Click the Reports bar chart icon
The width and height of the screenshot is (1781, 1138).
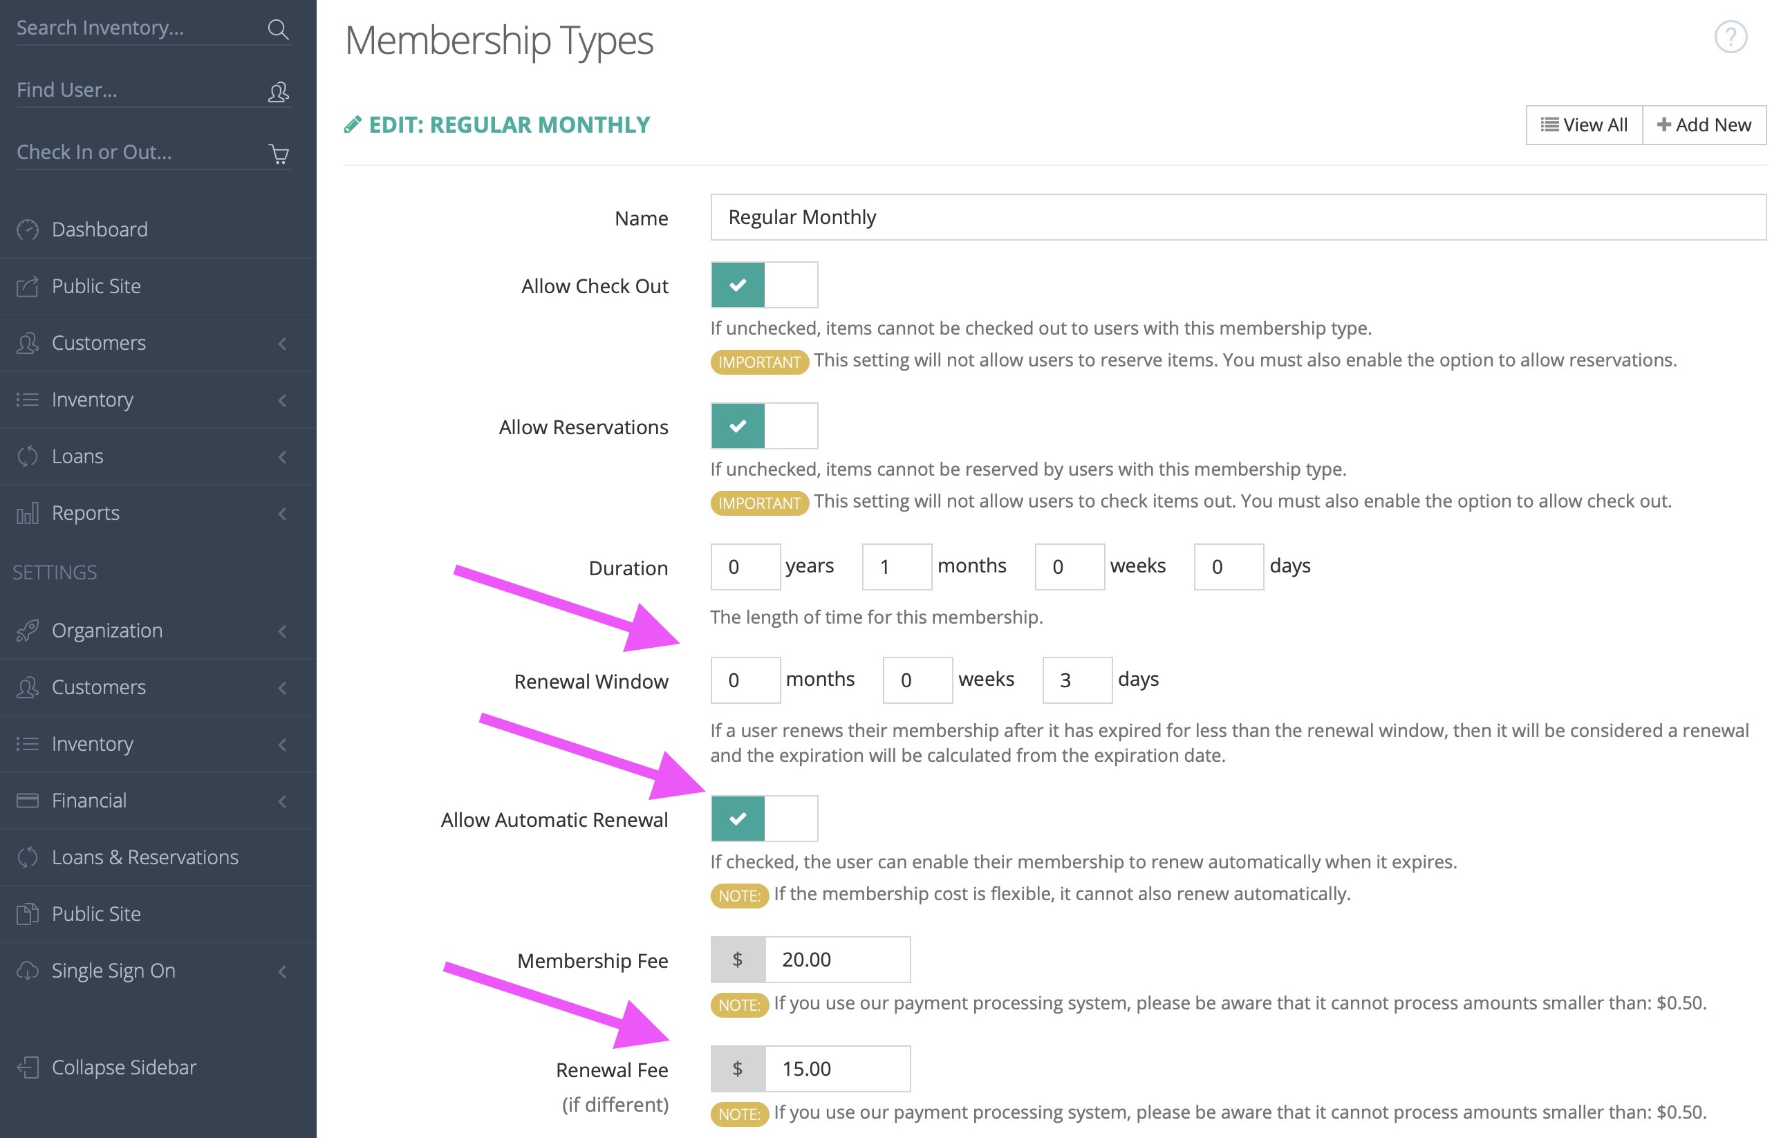pos(28,513)
